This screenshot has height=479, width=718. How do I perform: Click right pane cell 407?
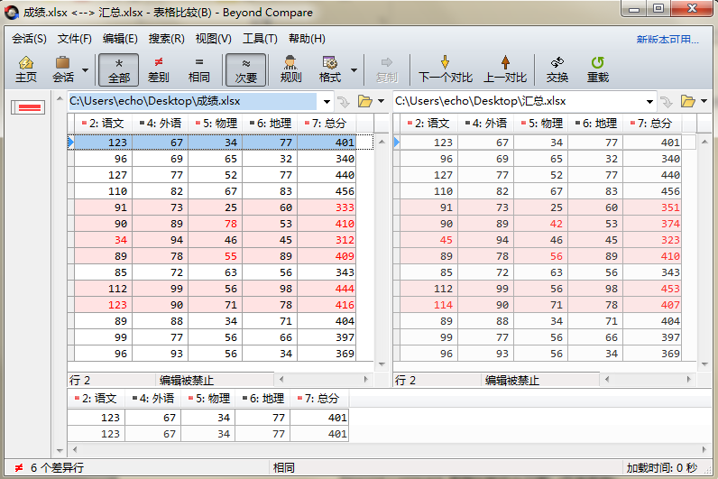652,305
